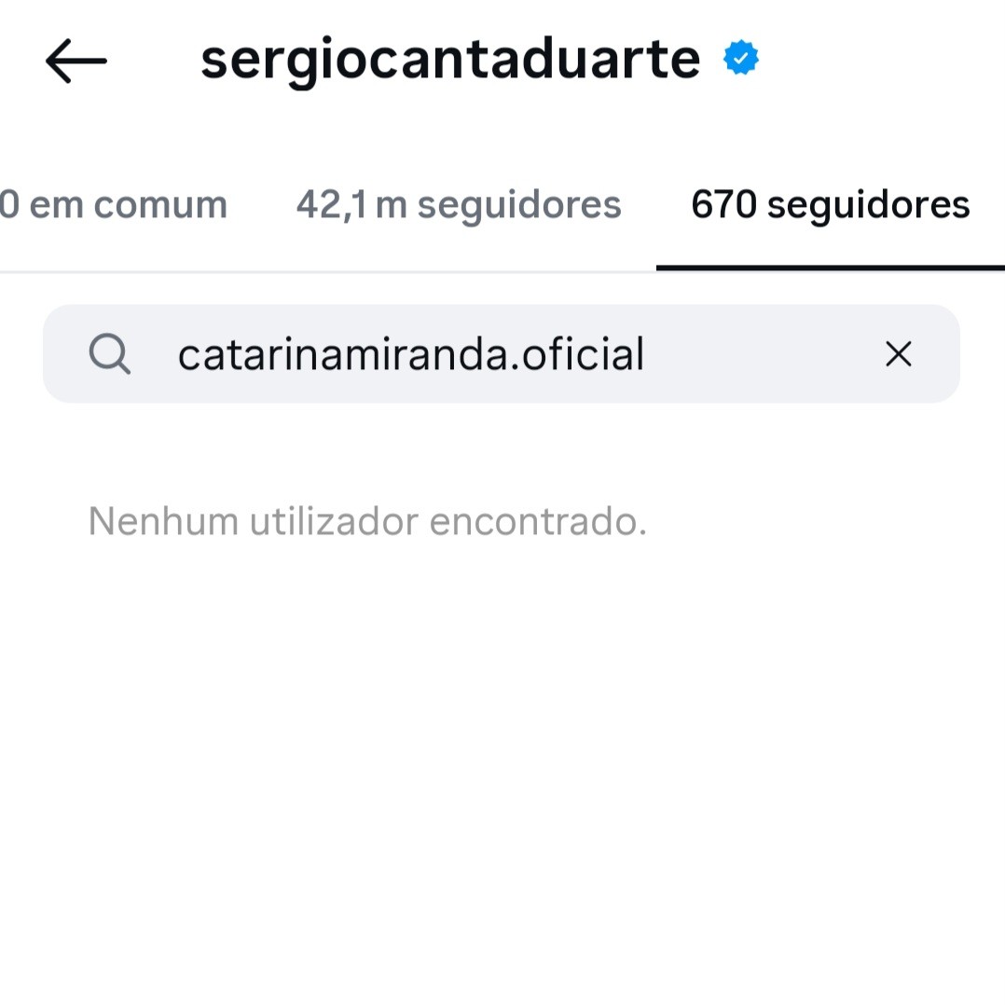Image resolution: width=1005 pixels, height=1005 pixels.
Task: Tap the verification checkmark beside sergiocantaduarte
Action: click(741, 60)
